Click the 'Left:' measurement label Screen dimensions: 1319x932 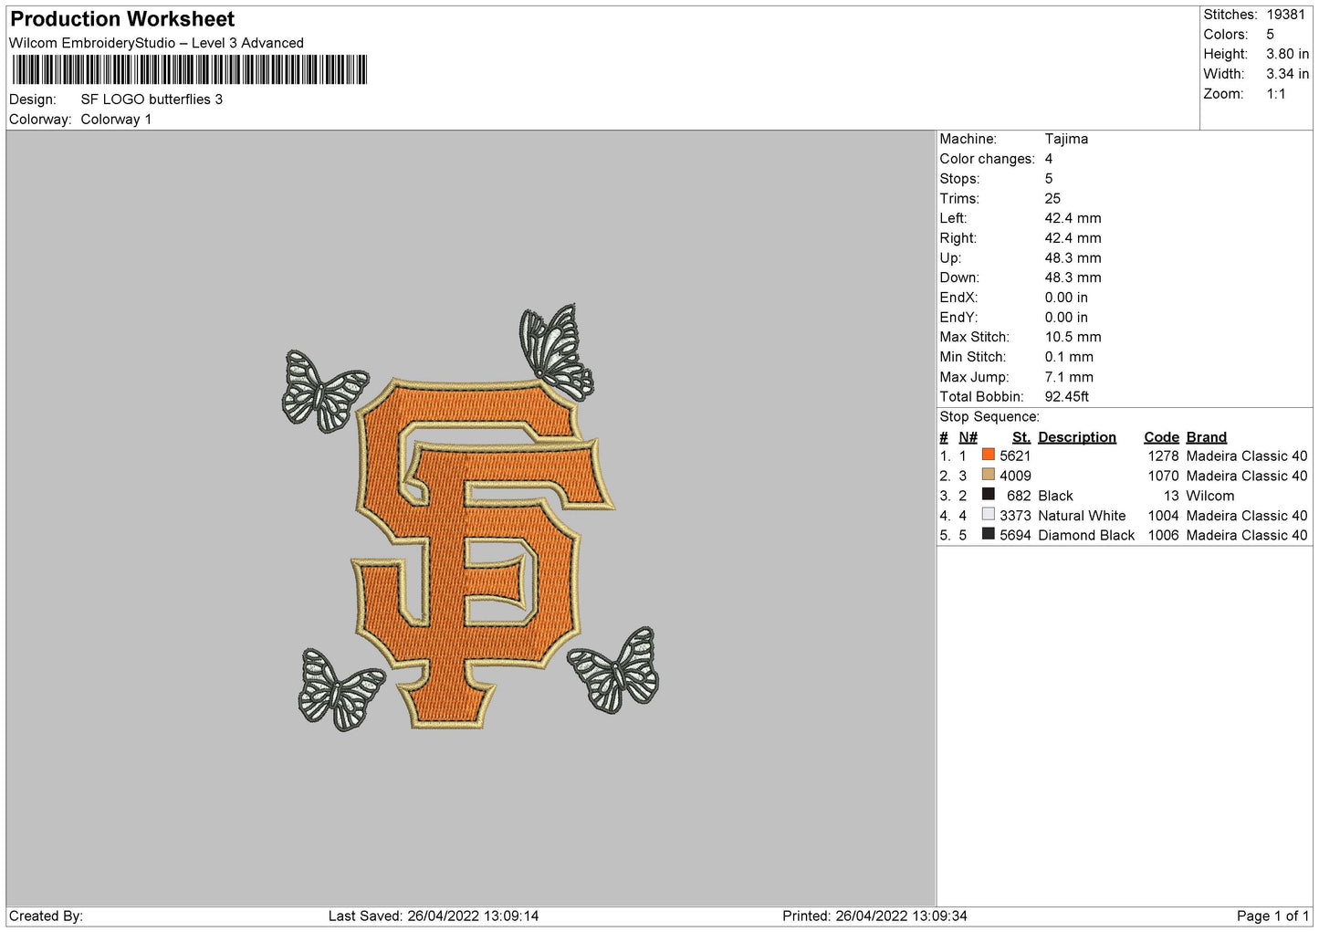[953, 218]
